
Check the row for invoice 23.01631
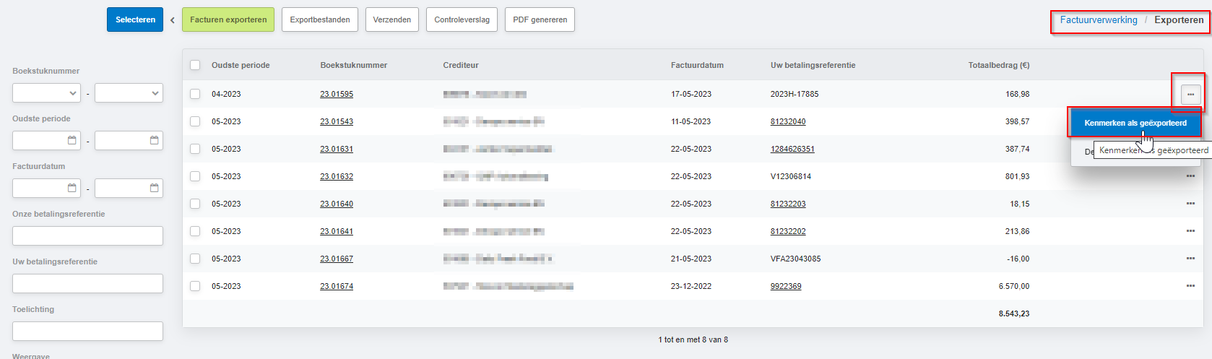click(195, 149)
